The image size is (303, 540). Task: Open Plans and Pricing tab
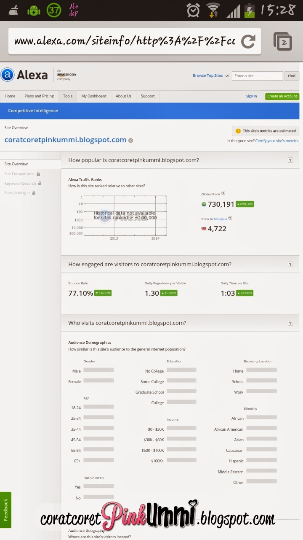tap(39, 96)
